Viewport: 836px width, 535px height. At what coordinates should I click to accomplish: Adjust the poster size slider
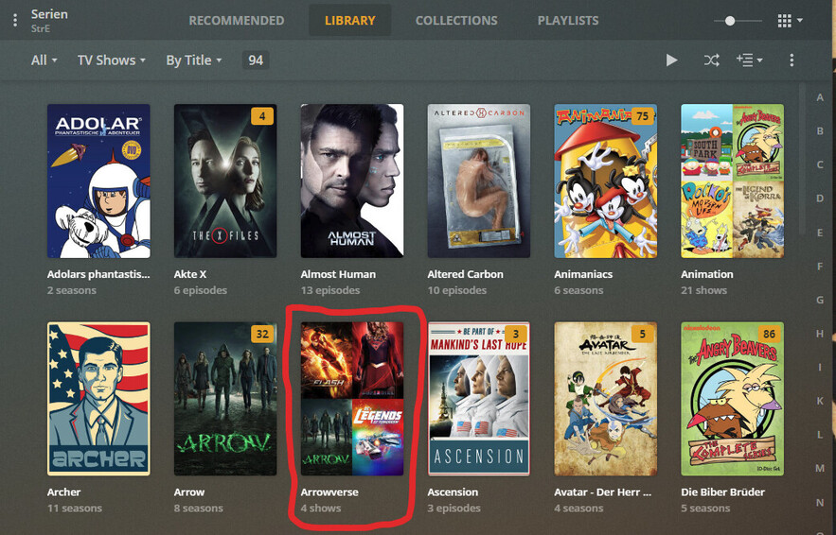(738, 21)
